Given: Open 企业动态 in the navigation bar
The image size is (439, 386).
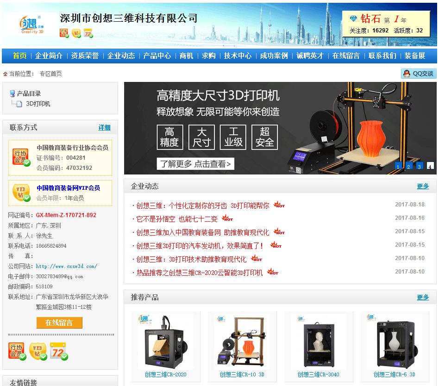Looking at the screenshot, I should pyautogui.click(x=121, y=56).
